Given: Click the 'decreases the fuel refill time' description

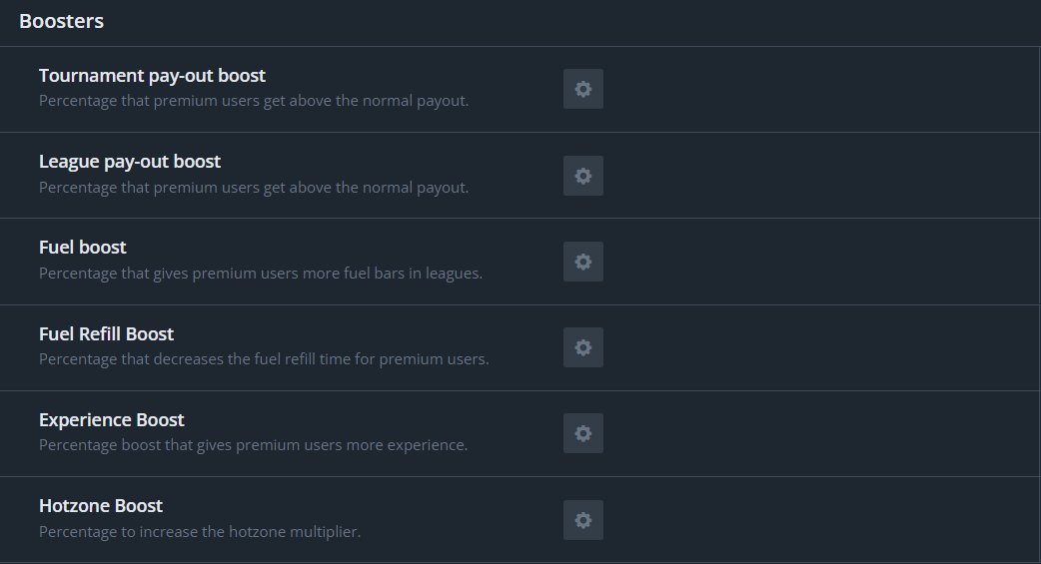Looking at the screenshot, I should coord(264,359).
